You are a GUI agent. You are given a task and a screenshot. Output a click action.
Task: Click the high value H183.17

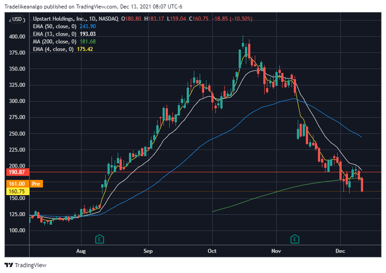tap(154, 19)
